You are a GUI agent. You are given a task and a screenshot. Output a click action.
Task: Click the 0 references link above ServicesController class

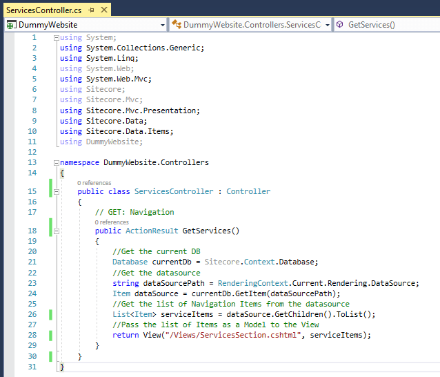[95, 182]
